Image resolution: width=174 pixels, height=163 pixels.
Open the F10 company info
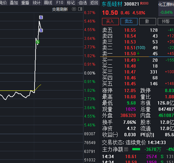(x=60, y=3)
